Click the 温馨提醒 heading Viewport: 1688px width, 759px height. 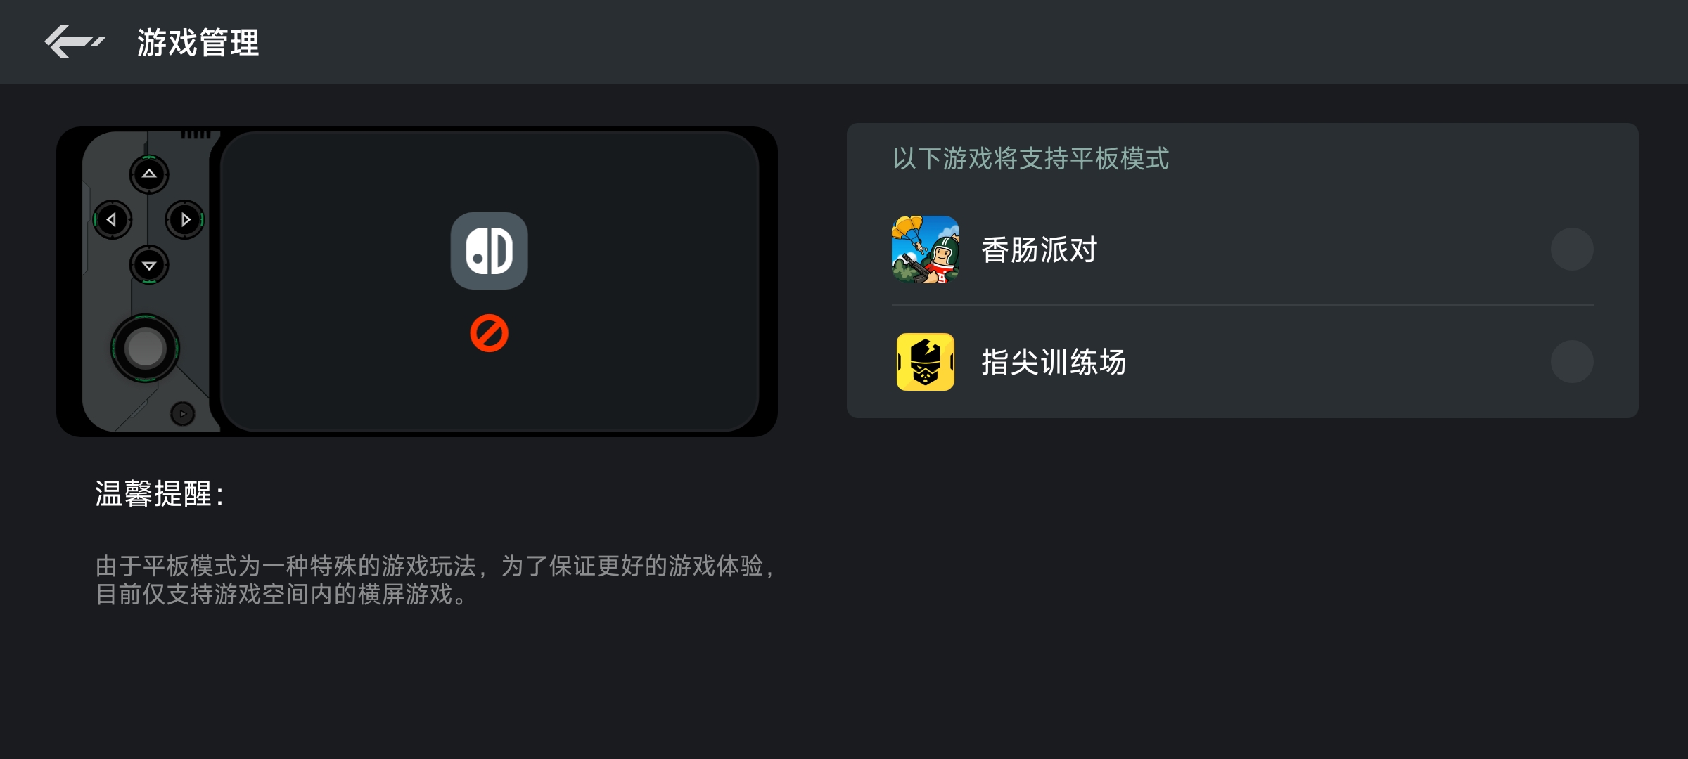[160, 493]
